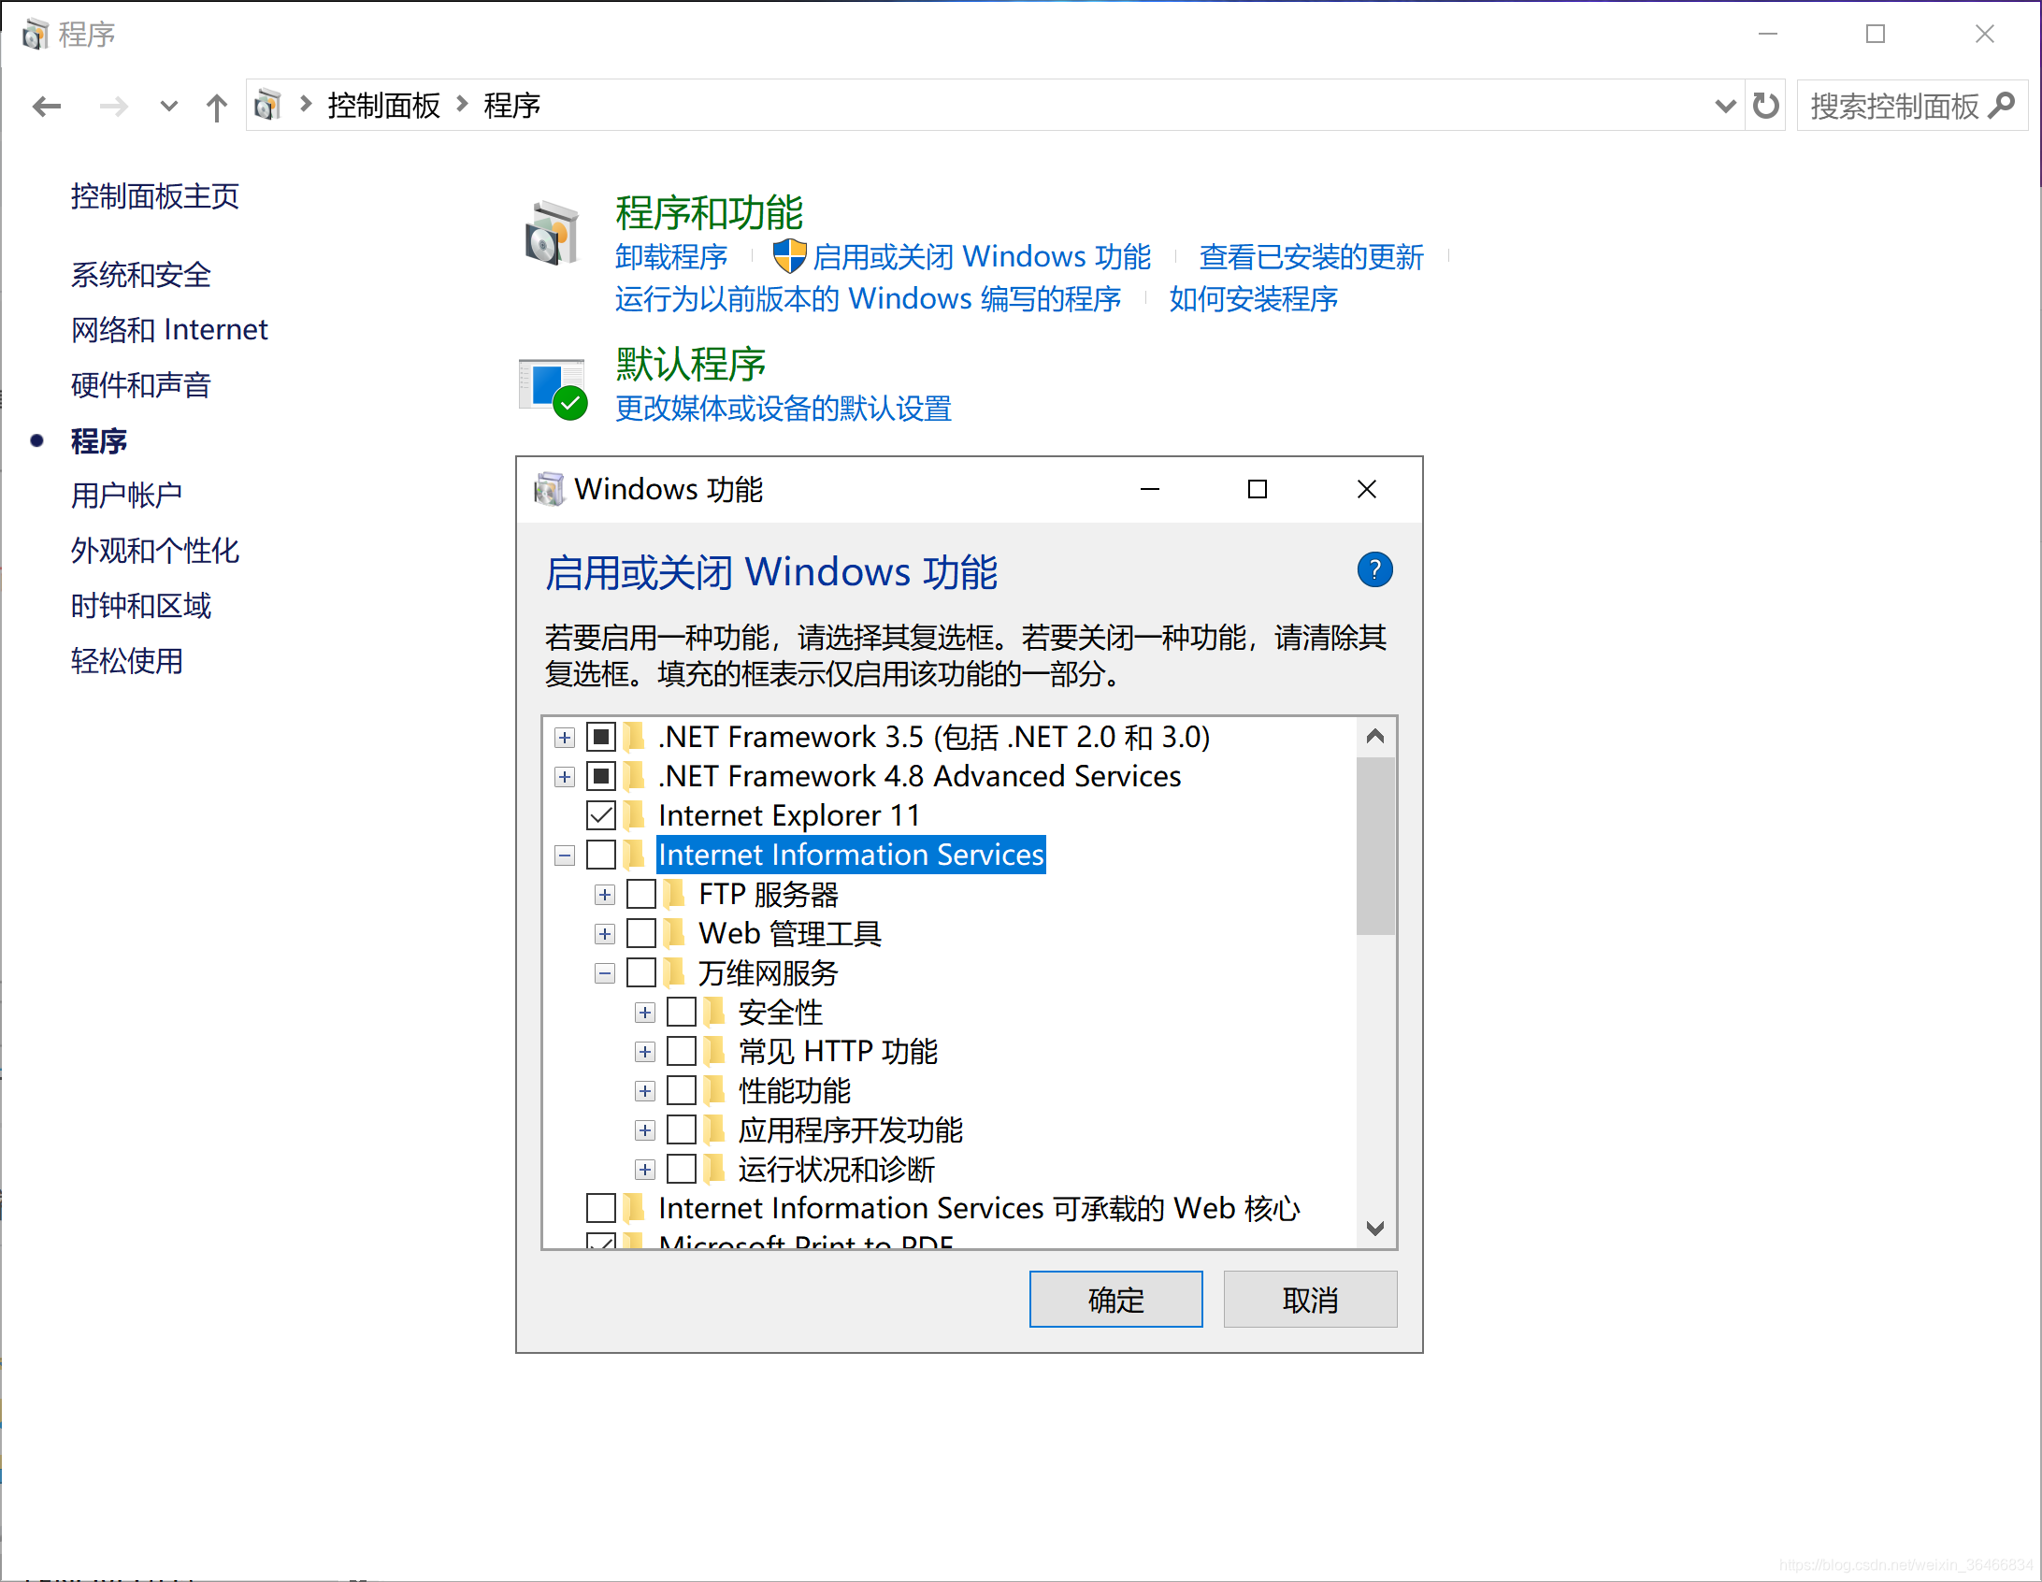Click the address bar control panel icon
Image resolution: width=2042 pixels, height=1582 pixels.
(x=268, y=105)
